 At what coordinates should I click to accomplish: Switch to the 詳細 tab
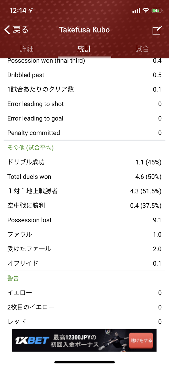(27, 49)
